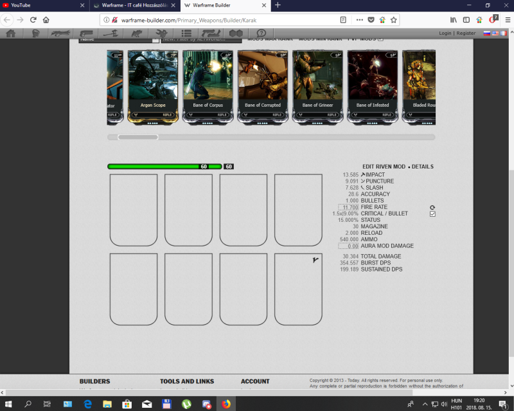Image resolution: width=514 pixels, height=411 pixels.
Task: Switch site language with the US flag
Action: pyautogui.click(x=495, y=33)
